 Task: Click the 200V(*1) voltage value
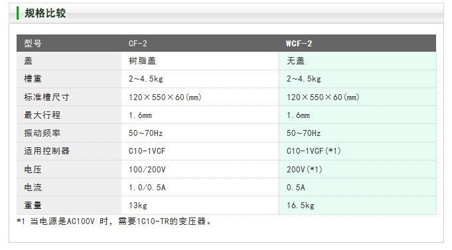(304, 169)
